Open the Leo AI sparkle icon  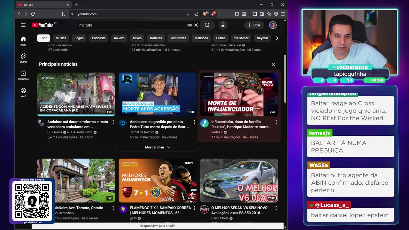269,14
